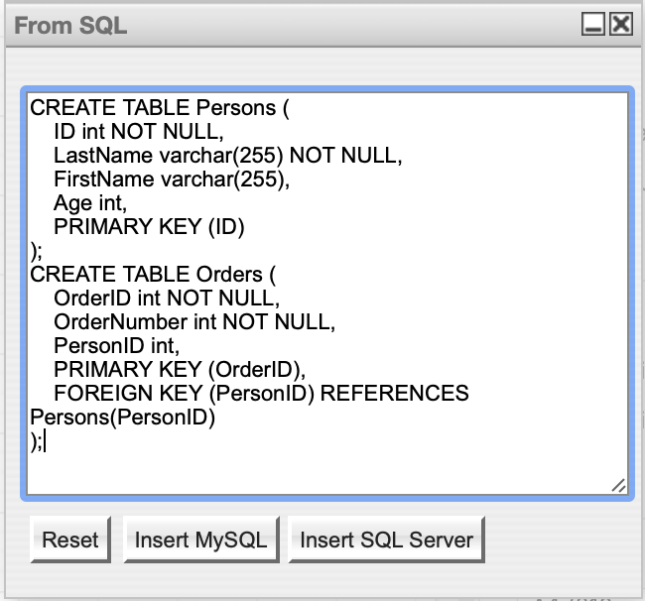Screen dimensions: 645x601
Task: Minimize the From SQL dialog
Action: (594, 25)
